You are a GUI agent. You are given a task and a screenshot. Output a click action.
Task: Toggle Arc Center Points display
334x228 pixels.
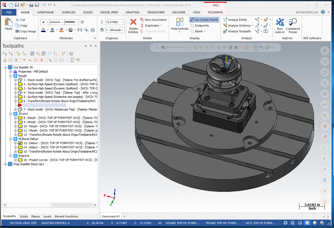204,20
